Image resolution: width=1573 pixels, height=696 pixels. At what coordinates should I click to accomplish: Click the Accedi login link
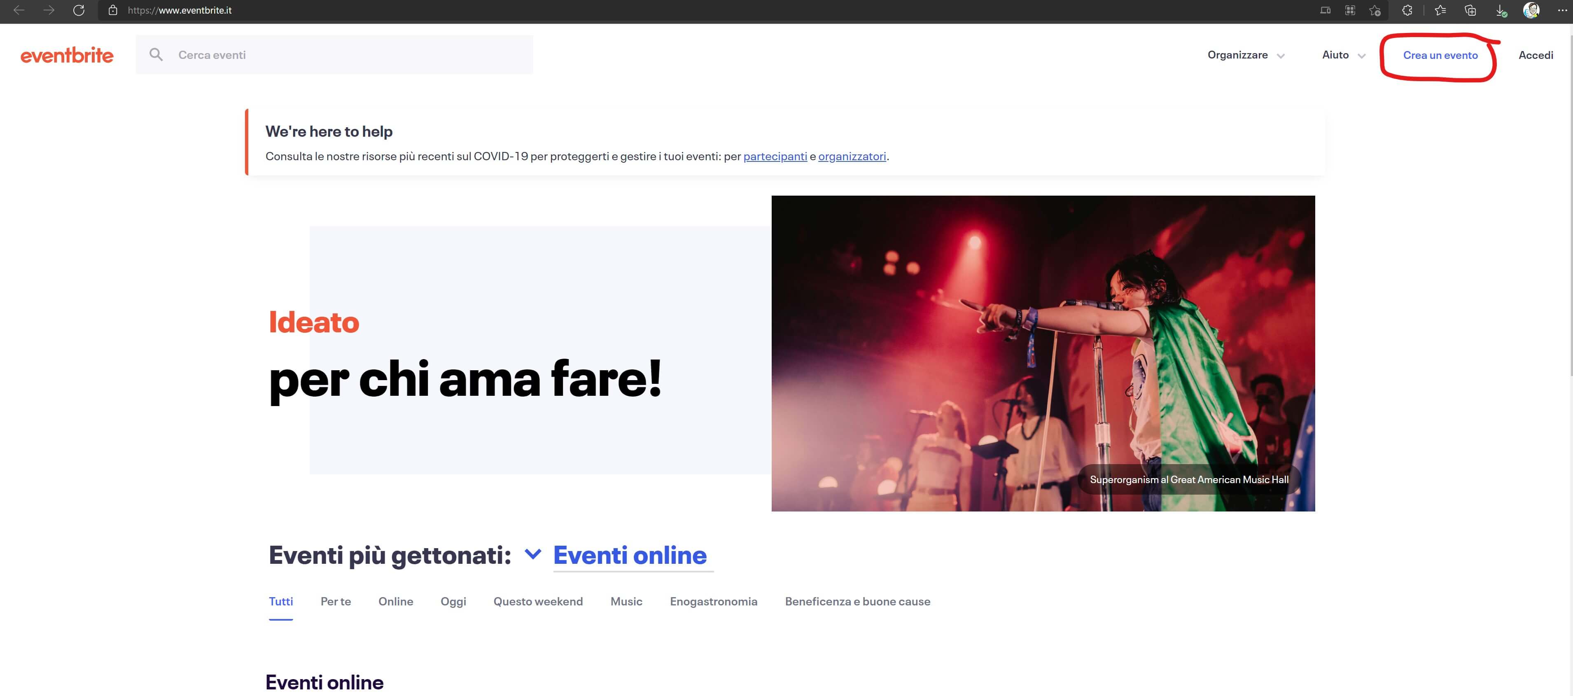click(x=1535, y=55)
